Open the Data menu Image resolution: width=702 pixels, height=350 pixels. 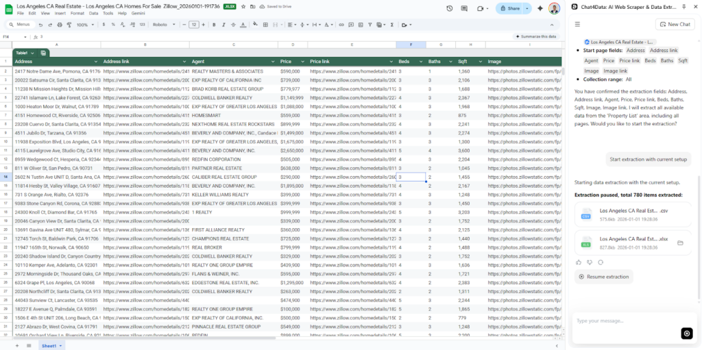click(x=93, y=14)
